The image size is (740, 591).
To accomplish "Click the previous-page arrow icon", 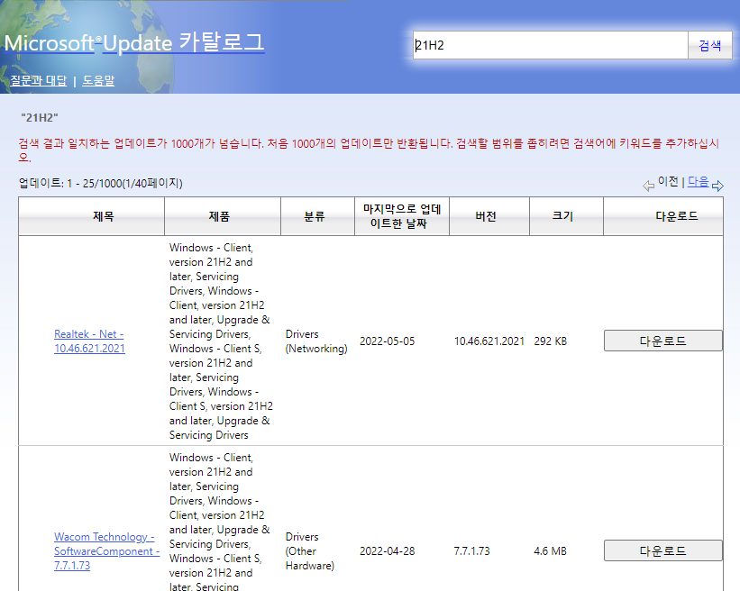I will pyautogui.click(x=647, y=185).
